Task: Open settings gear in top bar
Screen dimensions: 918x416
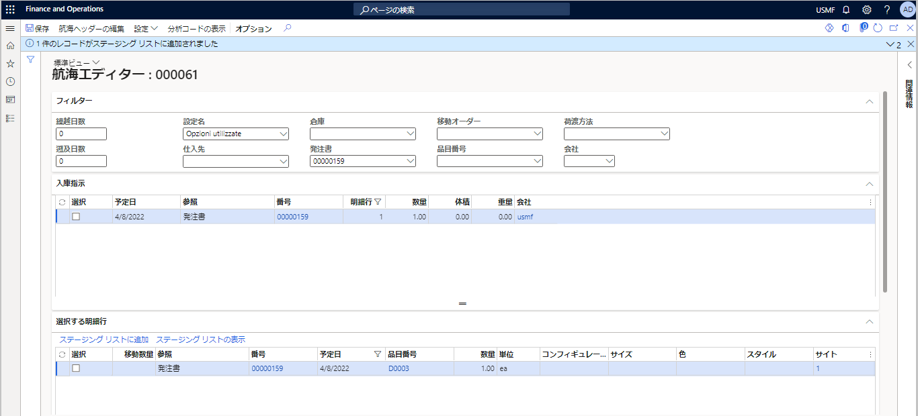Action: [x=867, y=9]
